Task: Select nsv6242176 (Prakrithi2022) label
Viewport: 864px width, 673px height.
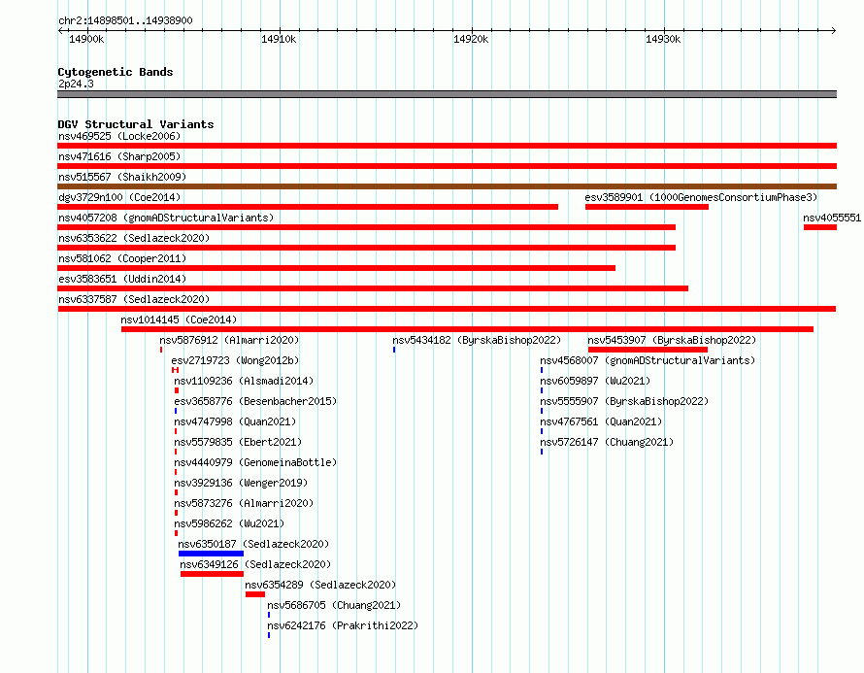Action: (343, 625)
